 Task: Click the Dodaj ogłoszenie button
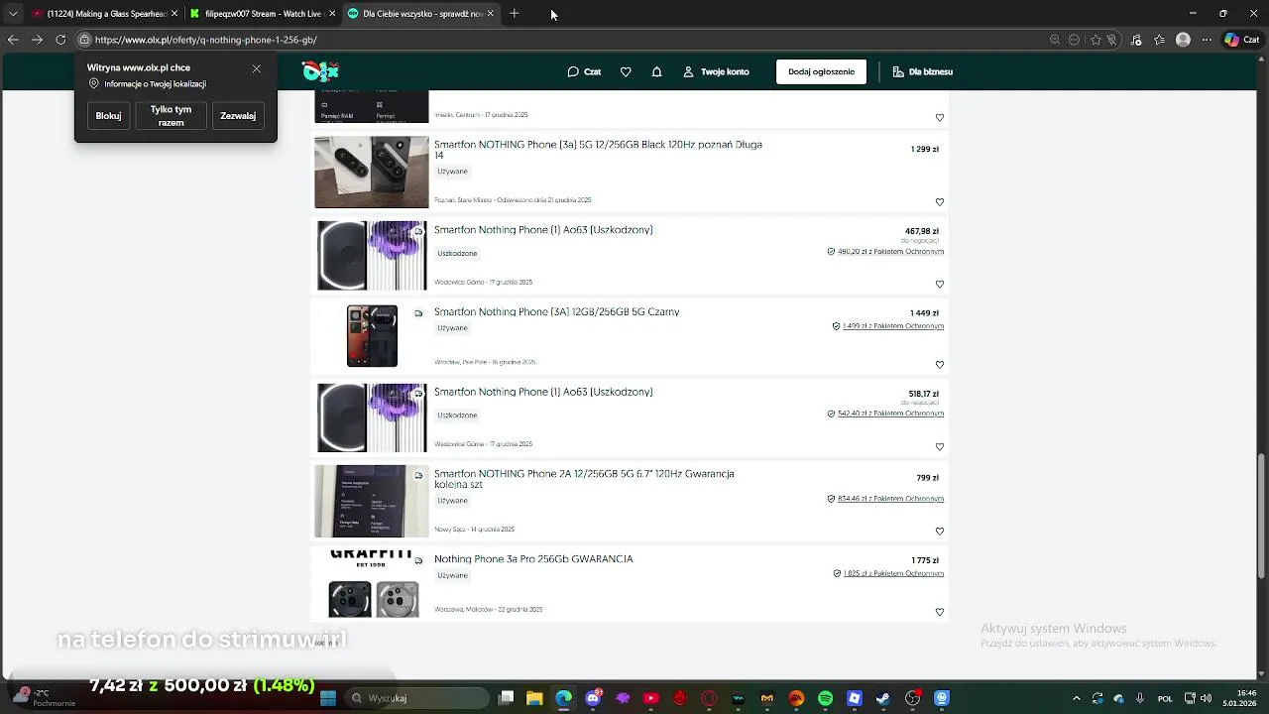tap(821, 71)
